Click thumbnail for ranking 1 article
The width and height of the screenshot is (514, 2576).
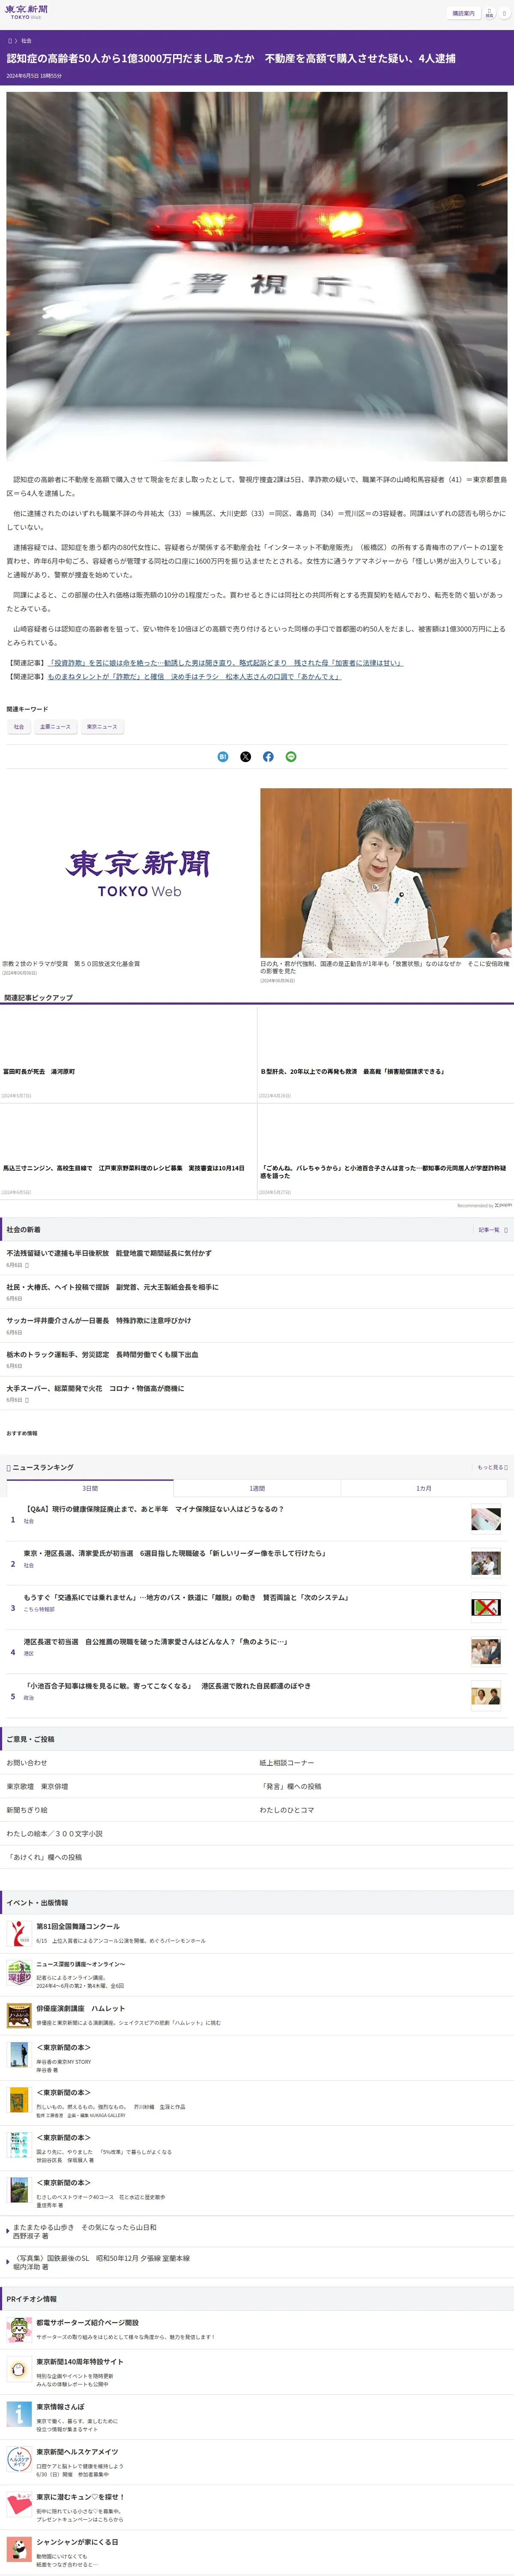pyautogui.click(x=486, y=1519)
